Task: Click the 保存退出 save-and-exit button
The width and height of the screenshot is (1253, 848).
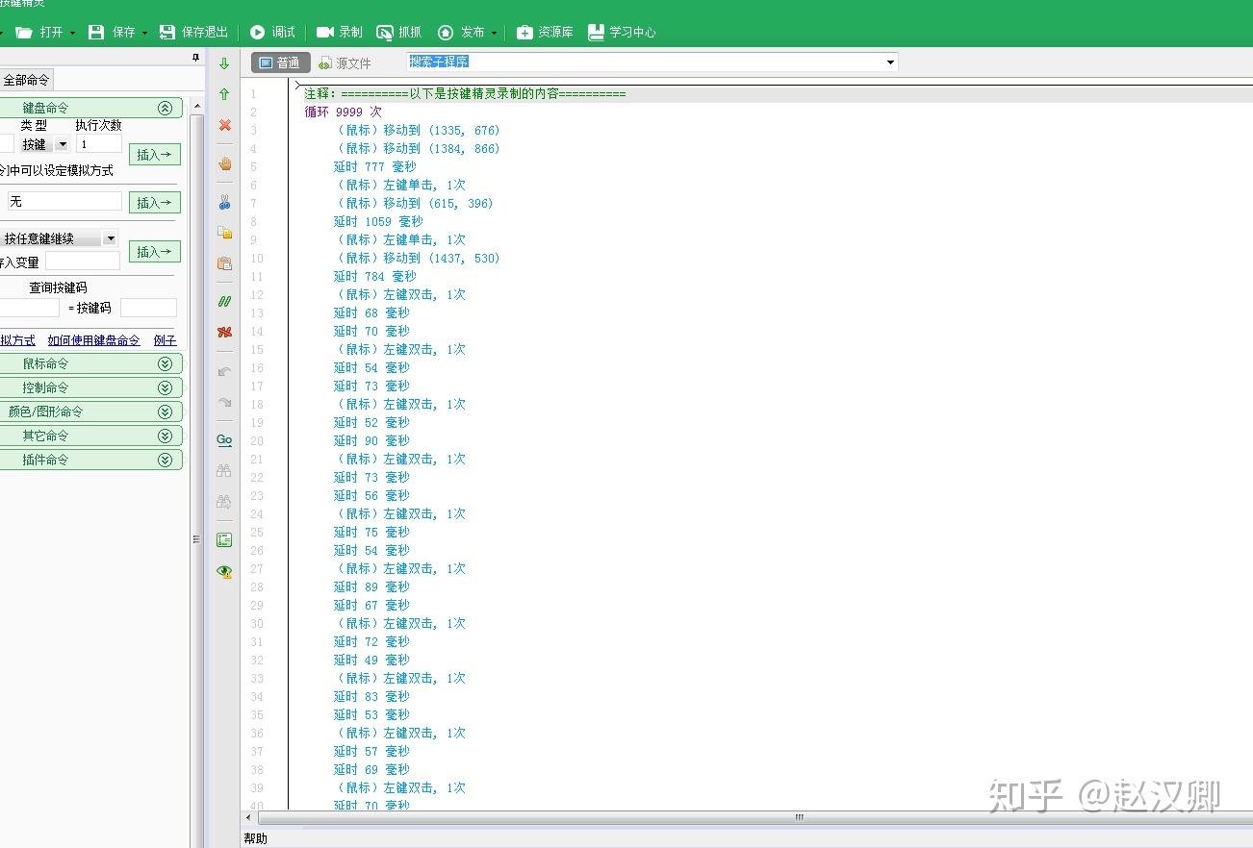Action: click(x=193, y=32)
